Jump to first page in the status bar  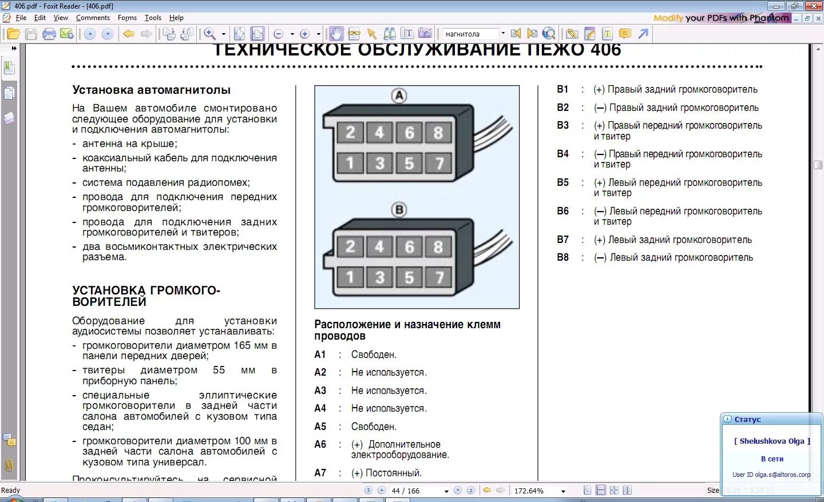pos(369,491)
